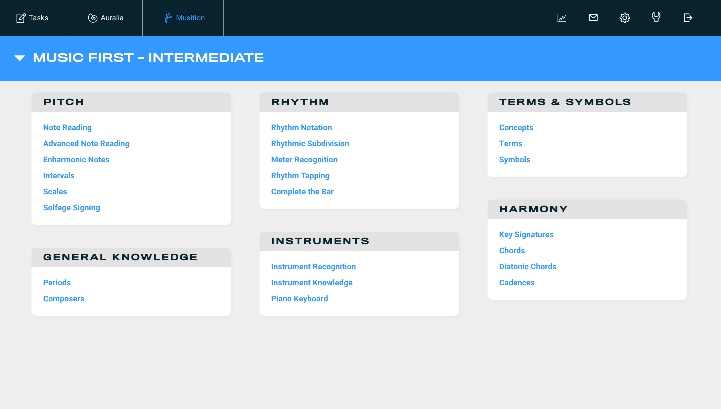721x409 pixels.
Task: Click the logout exit icon
Action: (687, 18)
